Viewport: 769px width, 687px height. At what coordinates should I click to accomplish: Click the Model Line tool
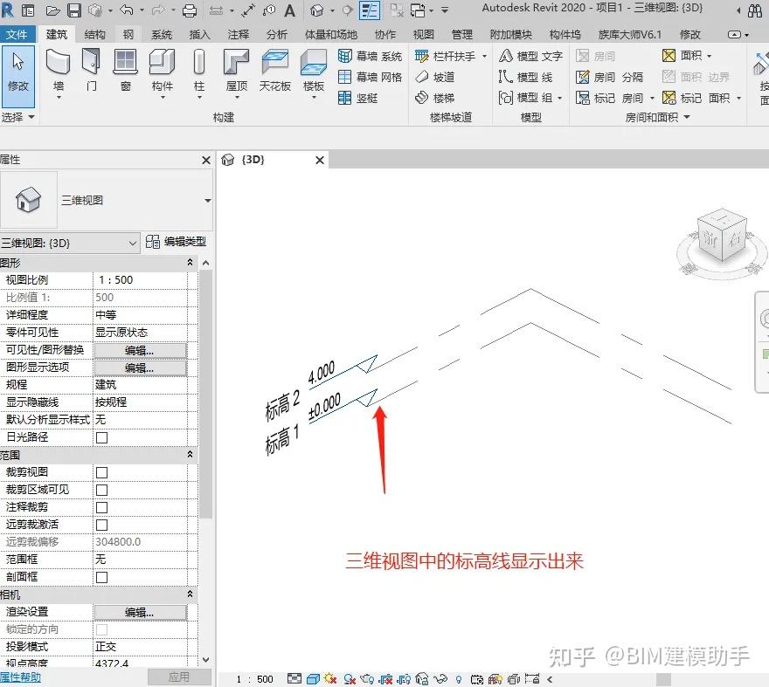526,77
